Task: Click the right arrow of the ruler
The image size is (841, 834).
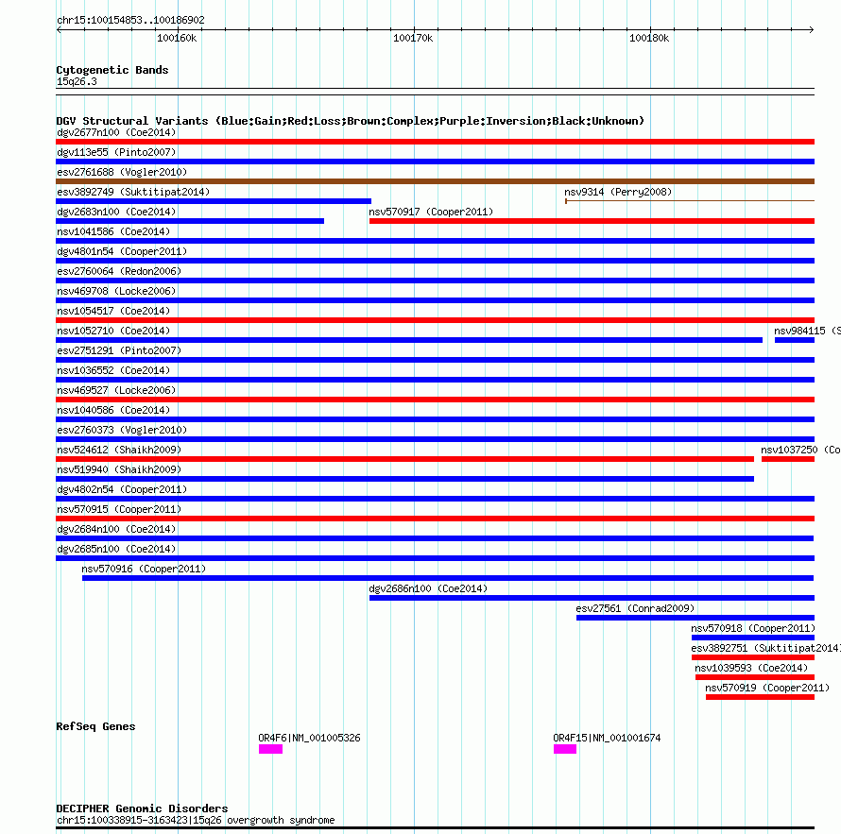Action: [812, 30]
